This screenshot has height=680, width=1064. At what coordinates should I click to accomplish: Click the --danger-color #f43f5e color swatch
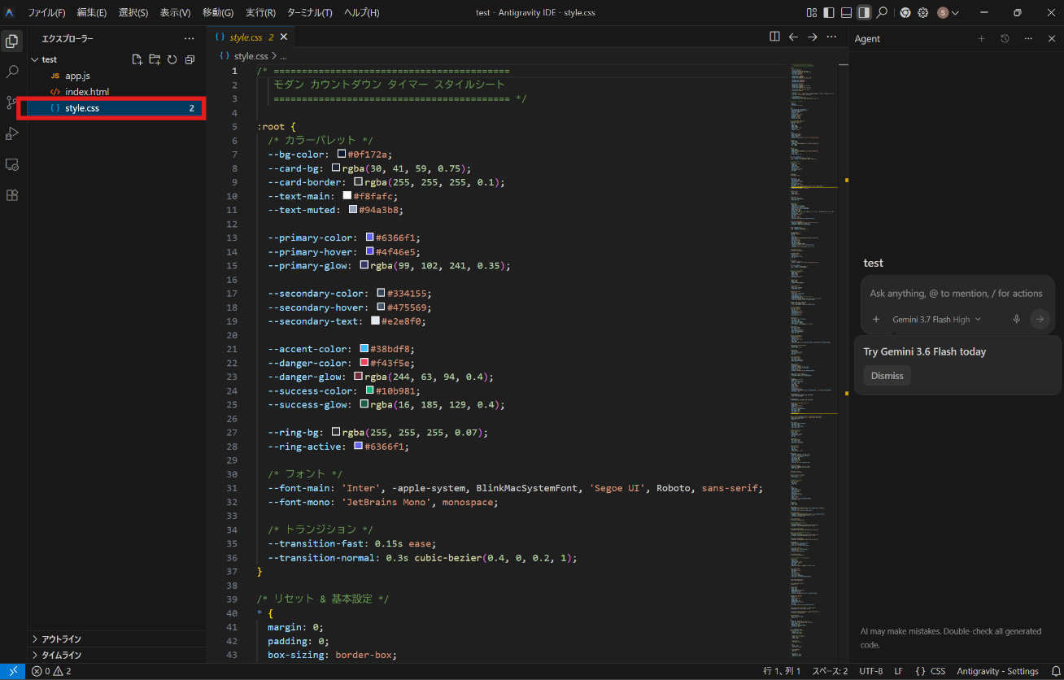(364, 363)
